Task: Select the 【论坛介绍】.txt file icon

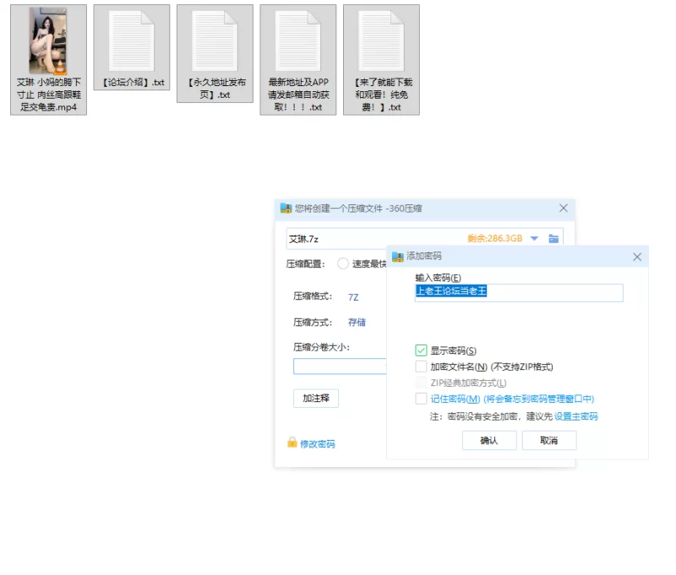Action: 132,41
